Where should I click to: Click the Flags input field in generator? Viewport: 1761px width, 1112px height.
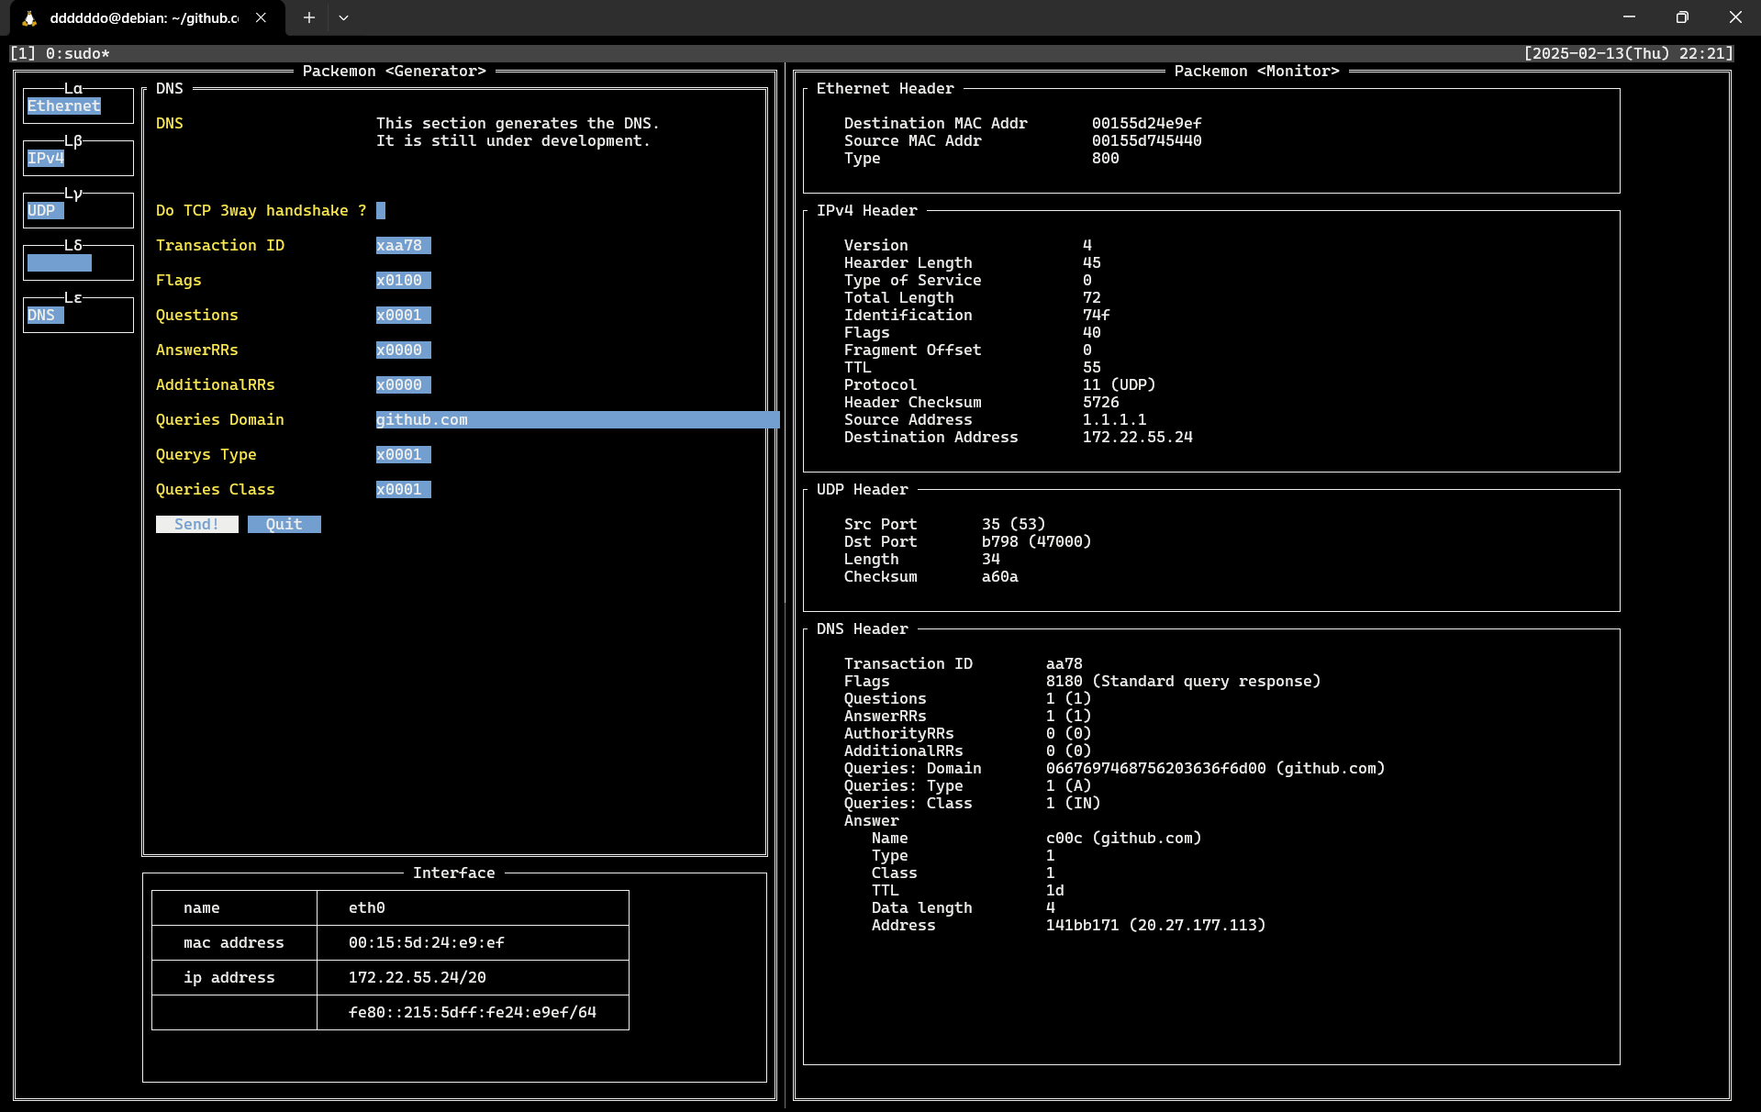[x=404, y=281]
